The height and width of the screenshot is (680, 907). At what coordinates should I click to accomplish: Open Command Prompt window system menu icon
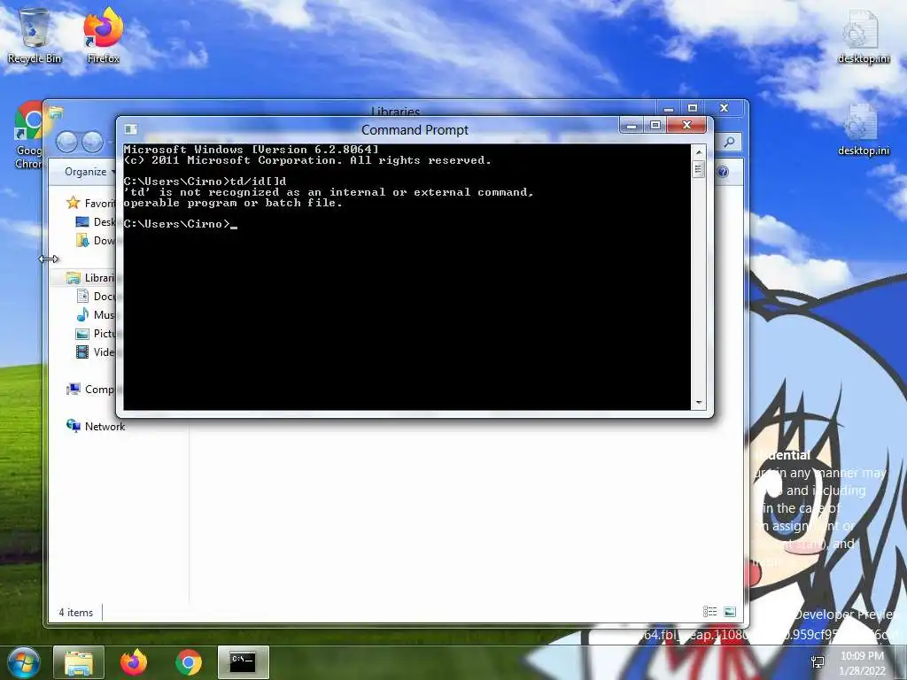[x=131, y=129]
